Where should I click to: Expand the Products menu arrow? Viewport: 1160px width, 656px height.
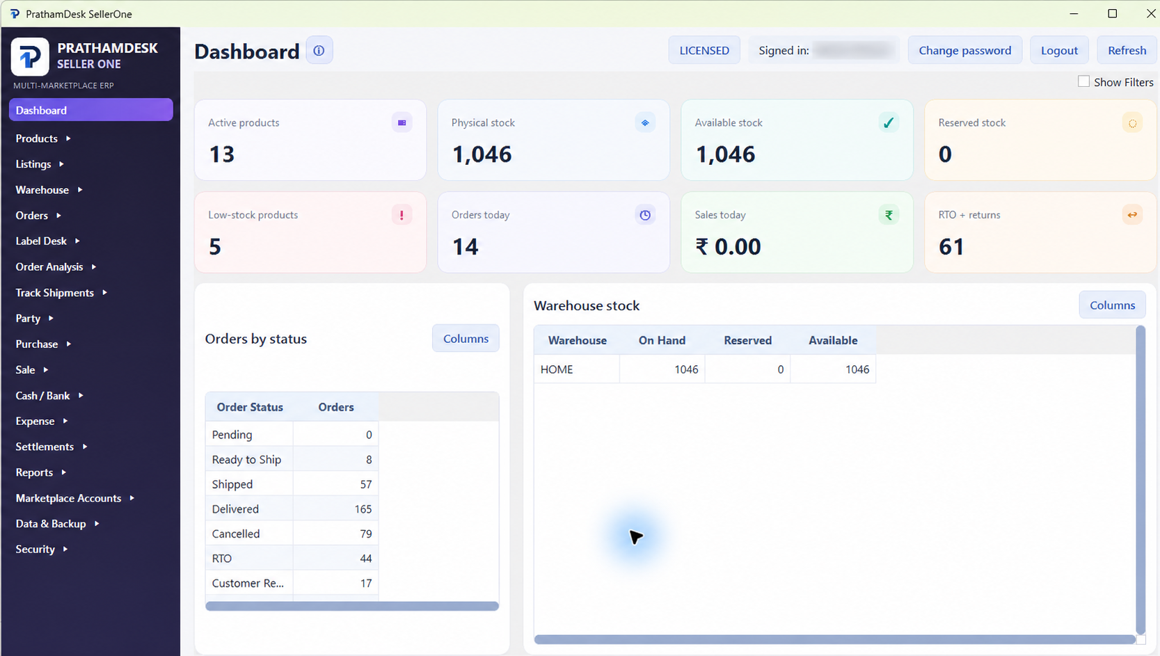click(x=68, y=138)
